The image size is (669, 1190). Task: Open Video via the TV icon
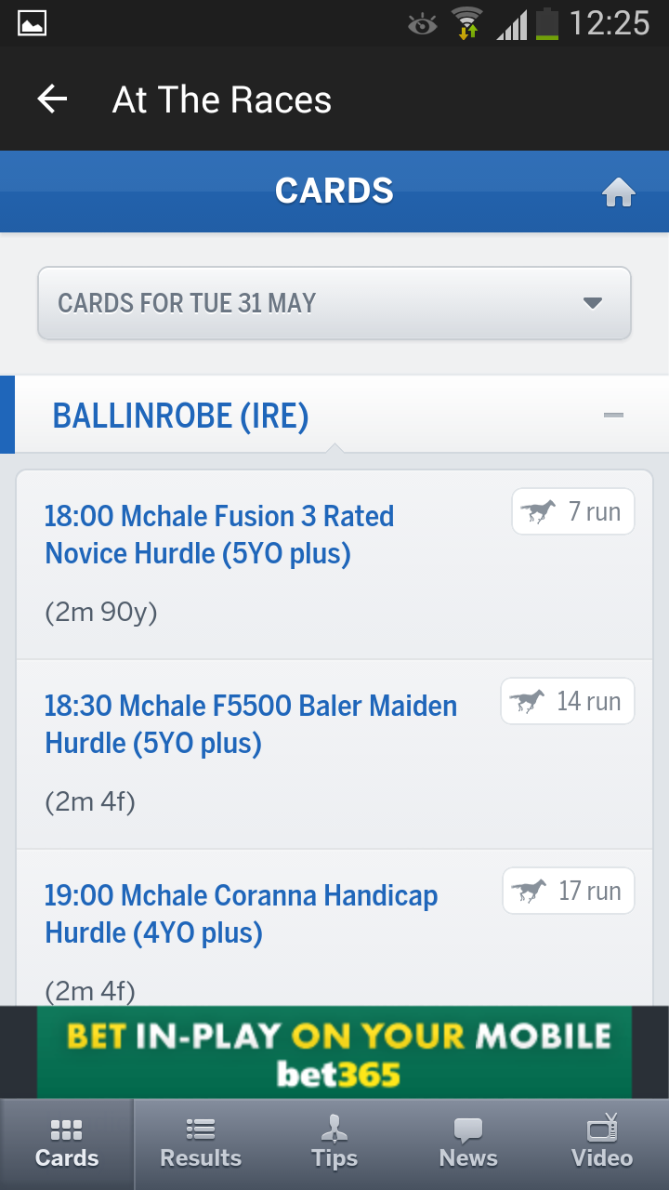click(601, 1128)
